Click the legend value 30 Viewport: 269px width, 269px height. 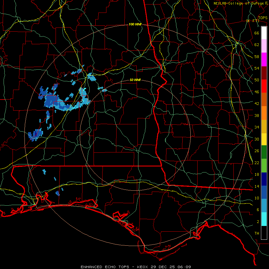point(257,139)
